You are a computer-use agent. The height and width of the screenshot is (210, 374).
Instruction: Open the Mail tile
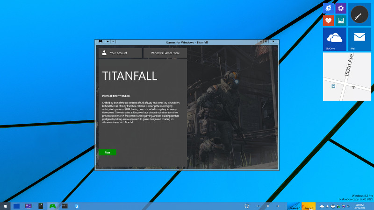pos(360,39)
